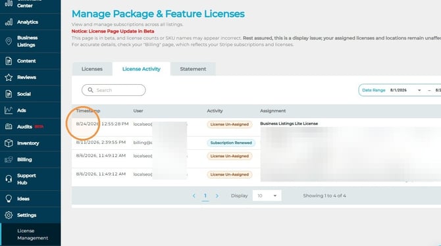Open the Display rows-per-page dropdown
The image size is (441, 246).
[x=267, y=195]
